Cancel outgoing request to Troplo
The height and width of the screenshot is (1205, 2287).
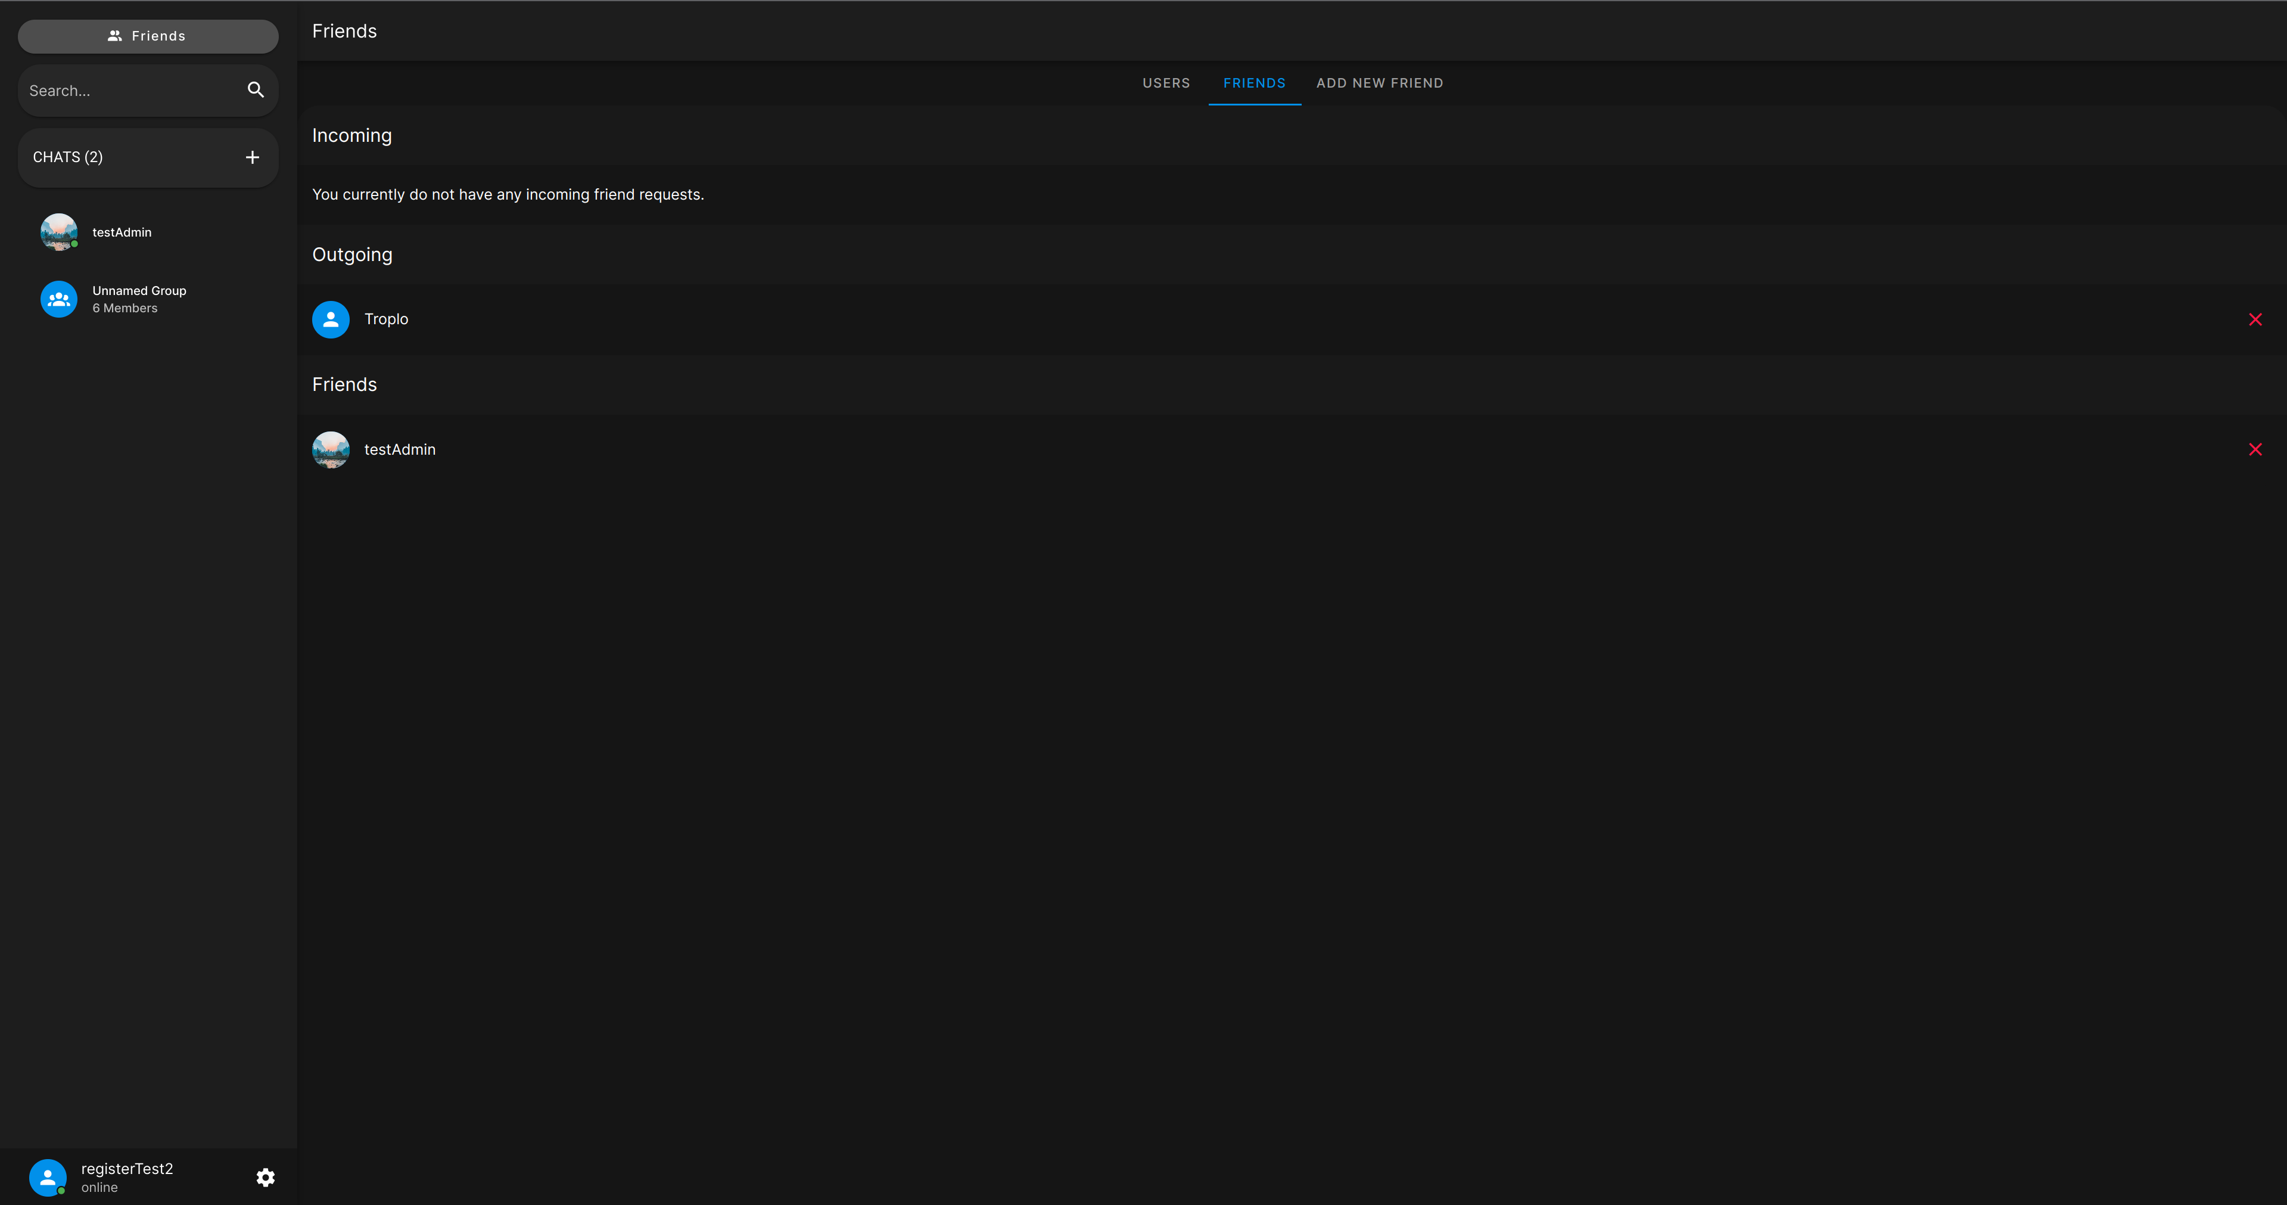point(2255,319)
